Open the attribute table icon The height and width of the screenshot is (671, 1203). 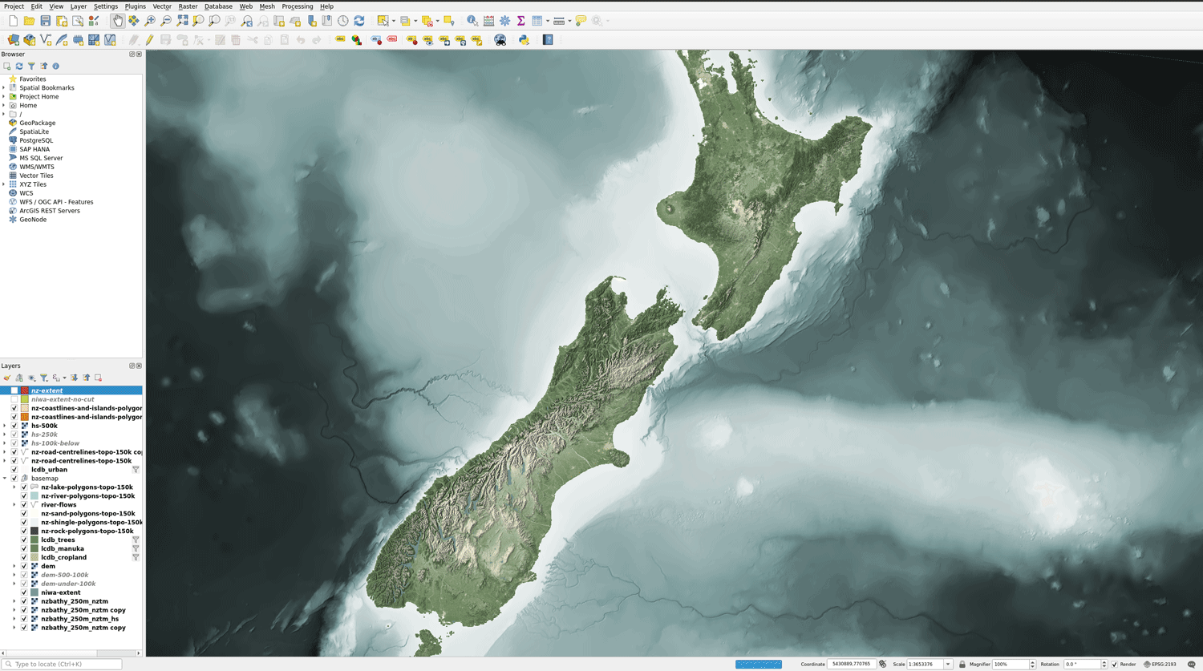536,20
